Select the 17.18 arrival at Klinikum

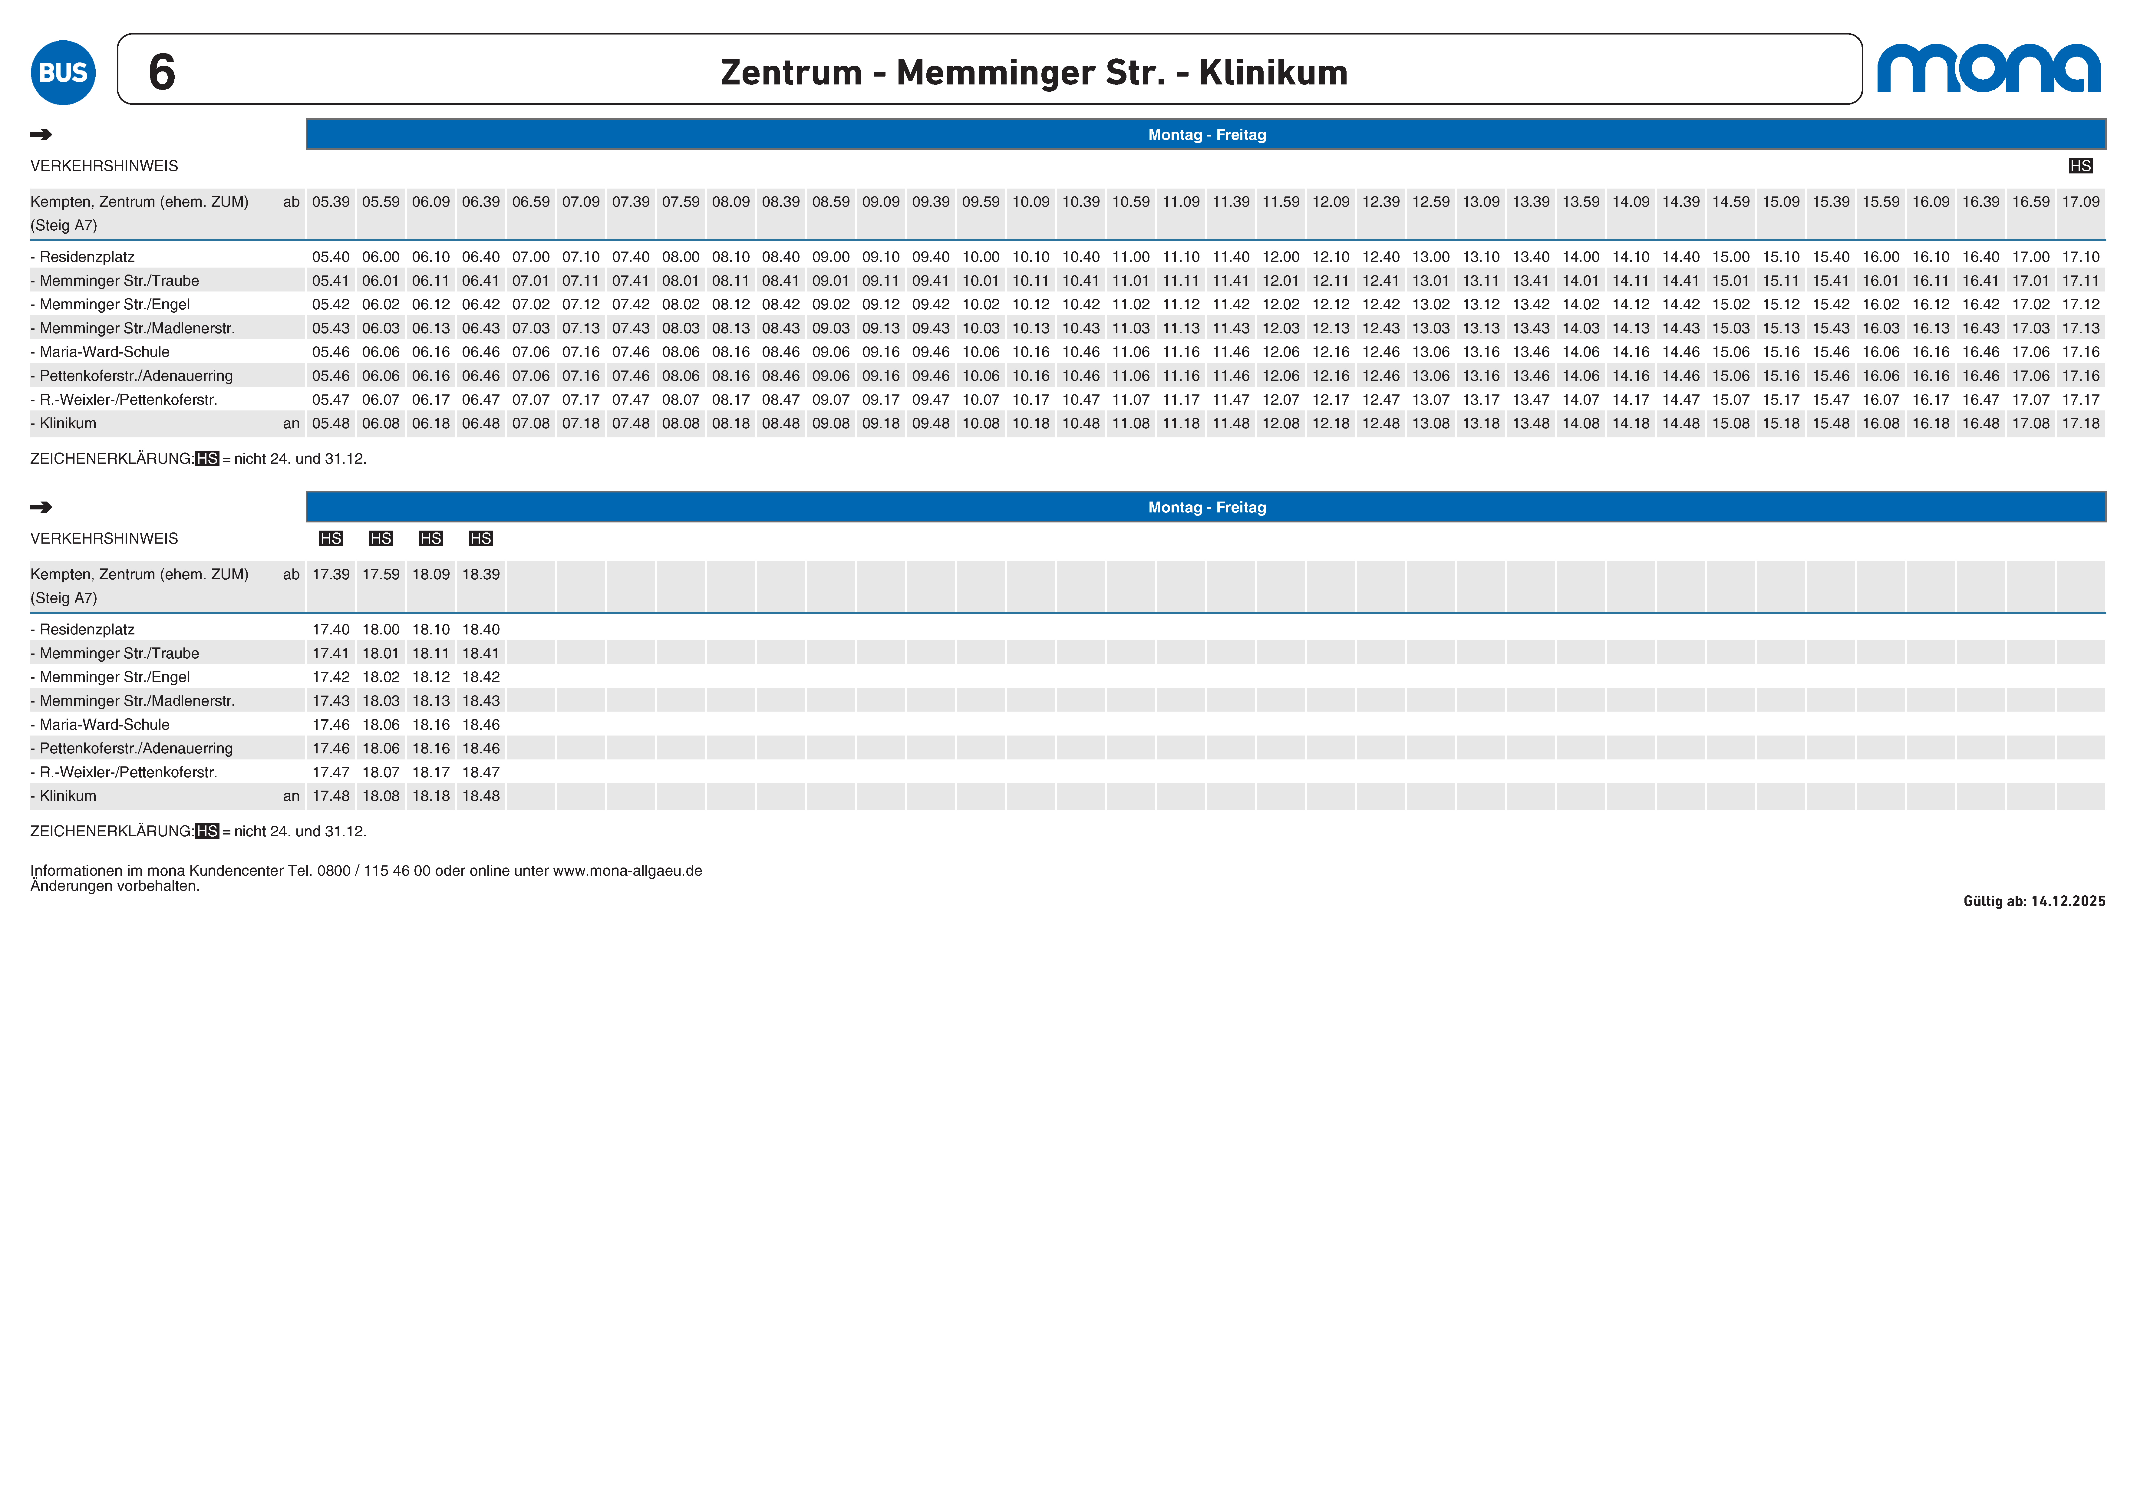click(2081, 423)
